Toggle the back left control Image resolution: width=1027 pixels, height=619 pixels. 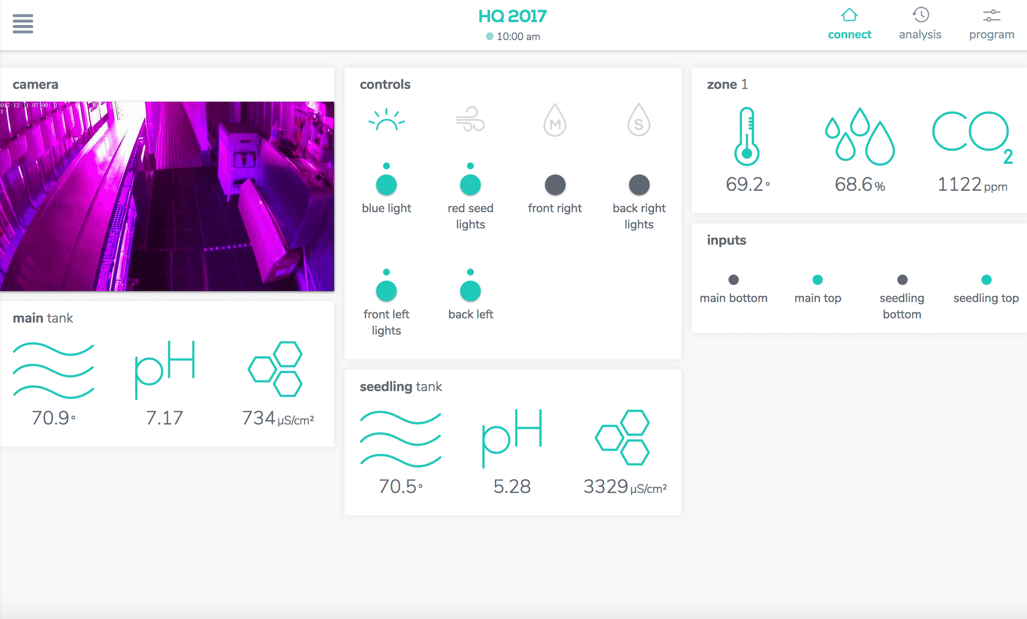[470, 291]
